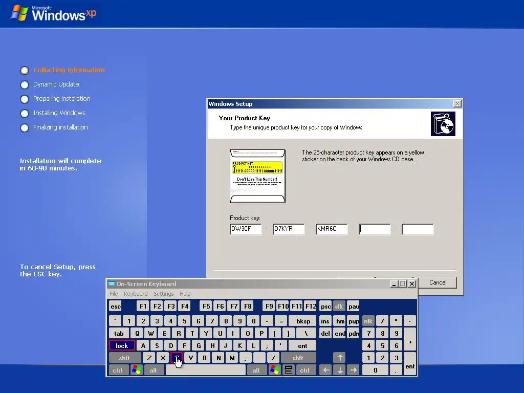This screenshot has height=393, width=524.
Task: Tap the F12 key on the on-screen keyboard
Action: (311, 307)
